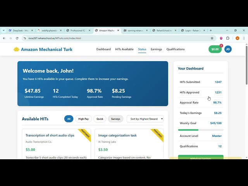This screenshot has height=186, width=248.
Task: Close the Login - Rehan tab
Action: [x=204, y=30]
